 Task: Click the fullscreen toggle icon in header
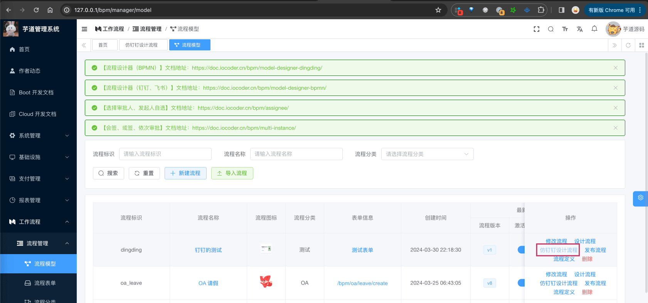point(536,29)
